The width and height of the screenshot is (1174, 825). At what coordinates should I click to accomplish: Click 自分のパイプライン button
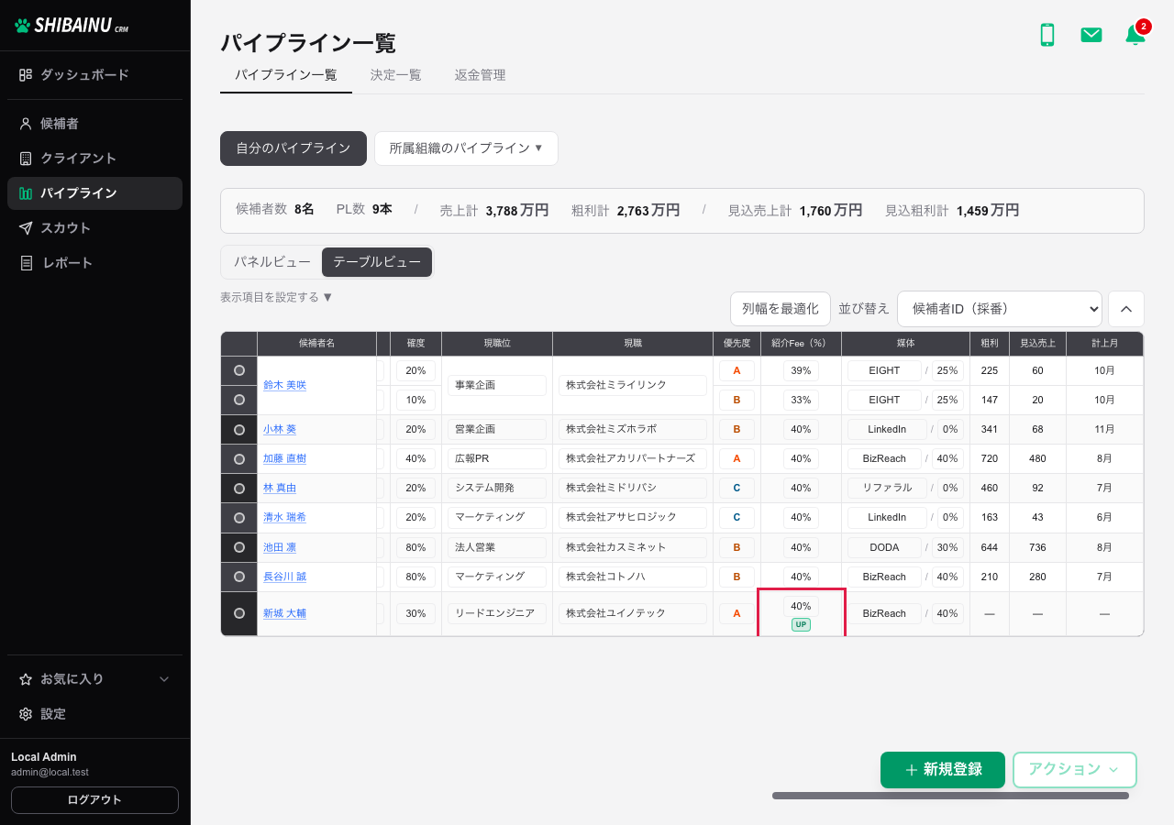(x=293, y=148)
